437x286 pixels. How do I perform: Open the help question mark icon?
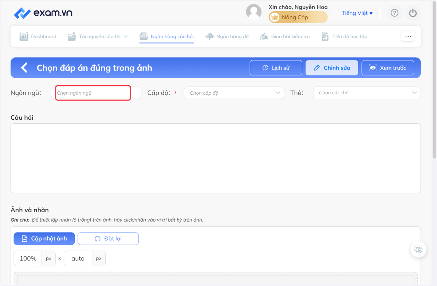click(394, 13)
